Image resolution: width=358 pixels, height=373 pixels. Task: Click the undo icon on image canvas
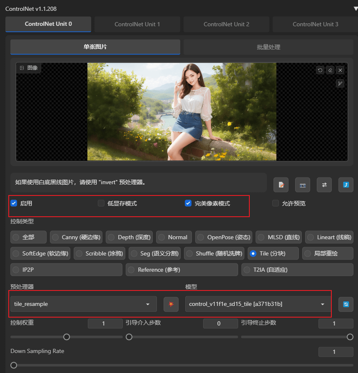coord(320,70)
